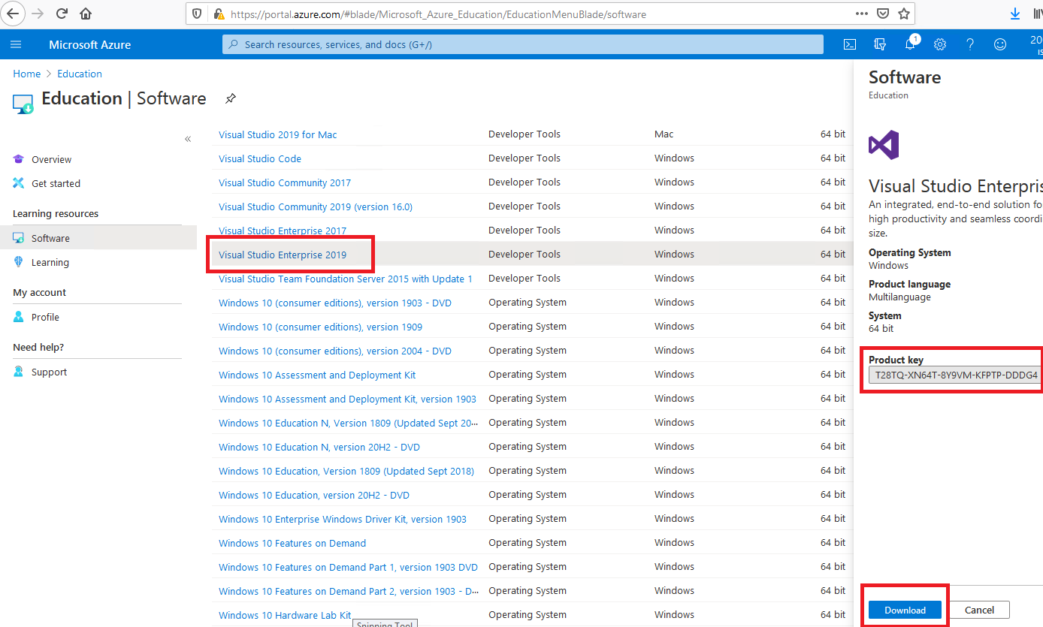Open Windows 10 consumer editions version 1909
Screen dimensions: 1043x627
click(x=320, y=327)
